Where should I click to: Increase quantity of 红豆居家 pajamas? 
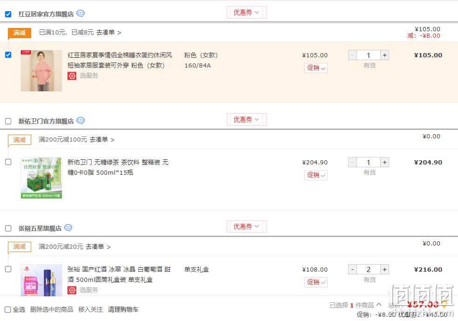(384, 55)
